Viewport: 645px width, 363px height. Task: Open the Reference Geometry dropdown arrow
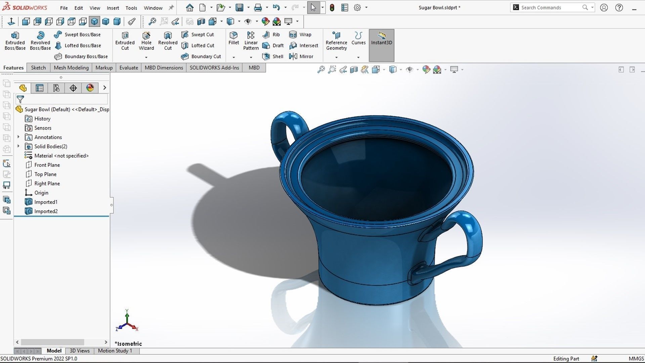click(336, 57)
